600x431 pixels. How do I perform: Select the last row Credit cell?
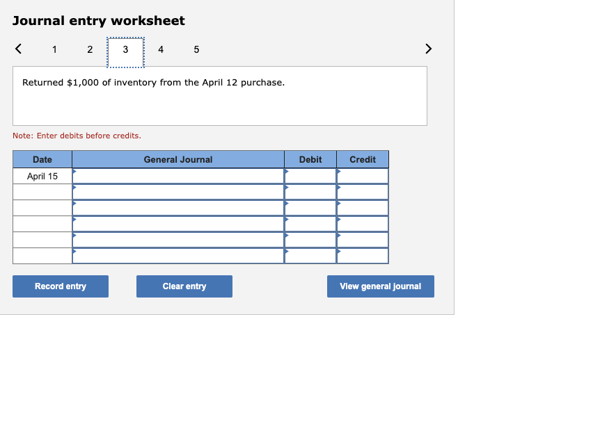[x=363, y=256]
